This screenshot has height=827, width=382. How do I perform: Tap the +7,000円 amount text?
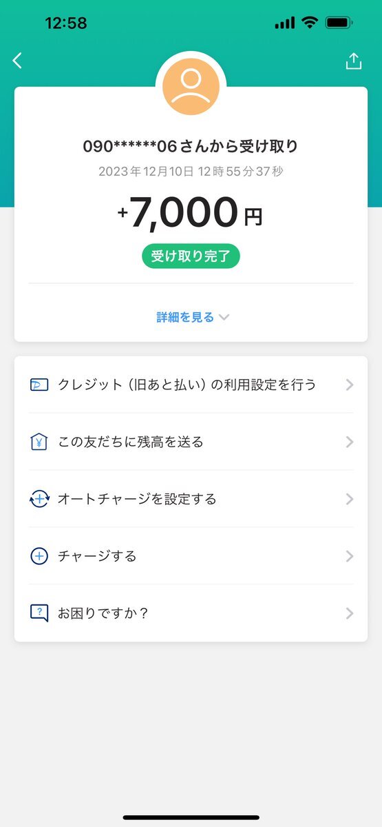pos(190,214)
